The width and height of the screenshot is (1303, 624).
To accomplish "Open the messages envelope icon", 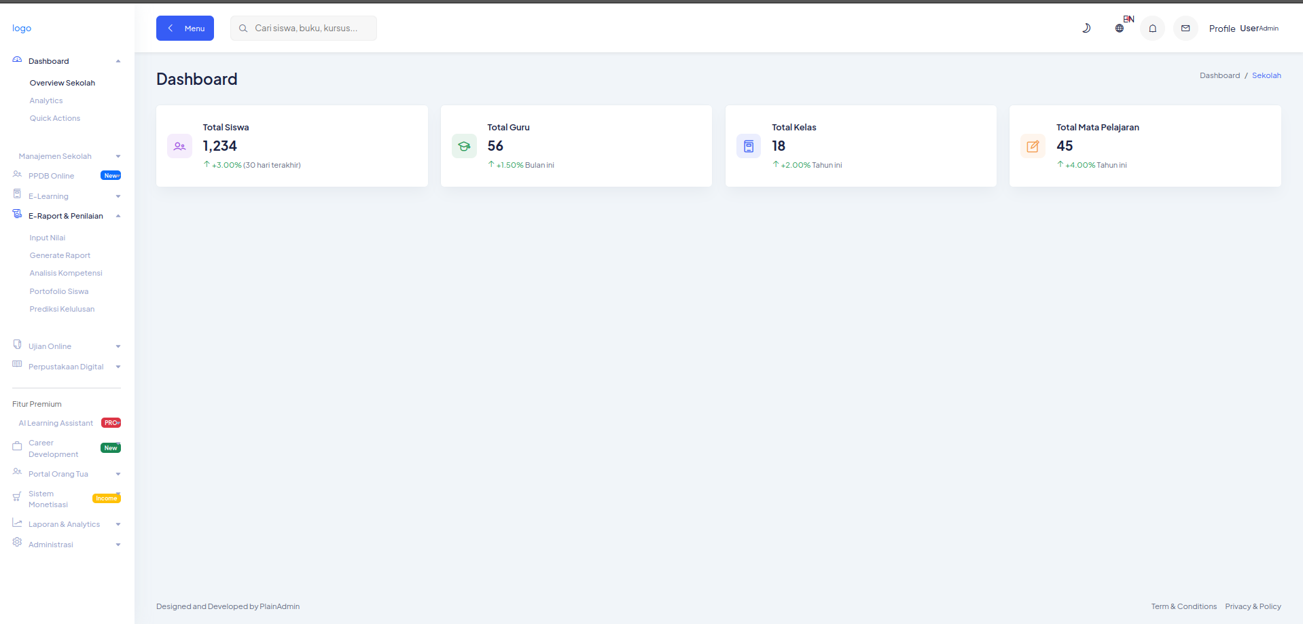I will click(1185, 29).
